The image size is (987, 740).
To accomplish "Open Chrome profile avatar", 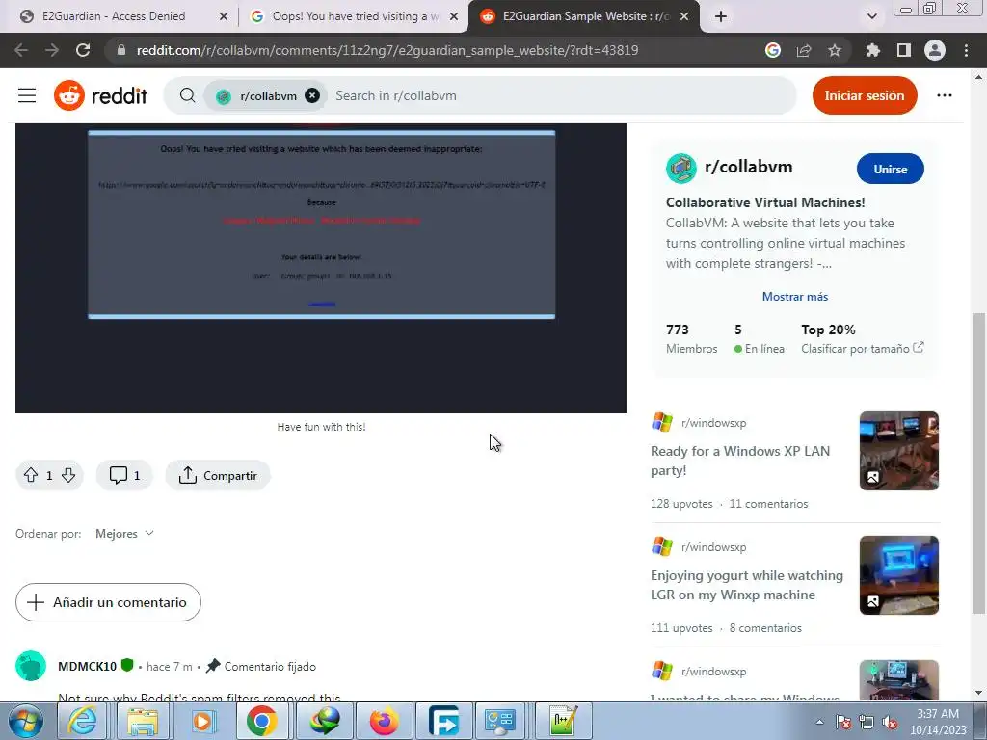I will pos(935,50).
